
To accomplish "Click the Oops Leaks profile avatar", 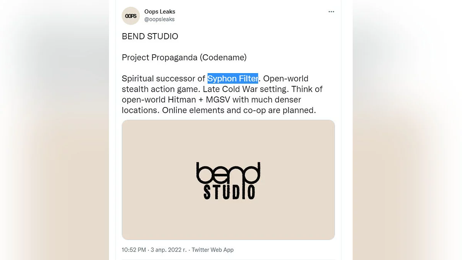I will pyautogui.click(x=131, y=16).
